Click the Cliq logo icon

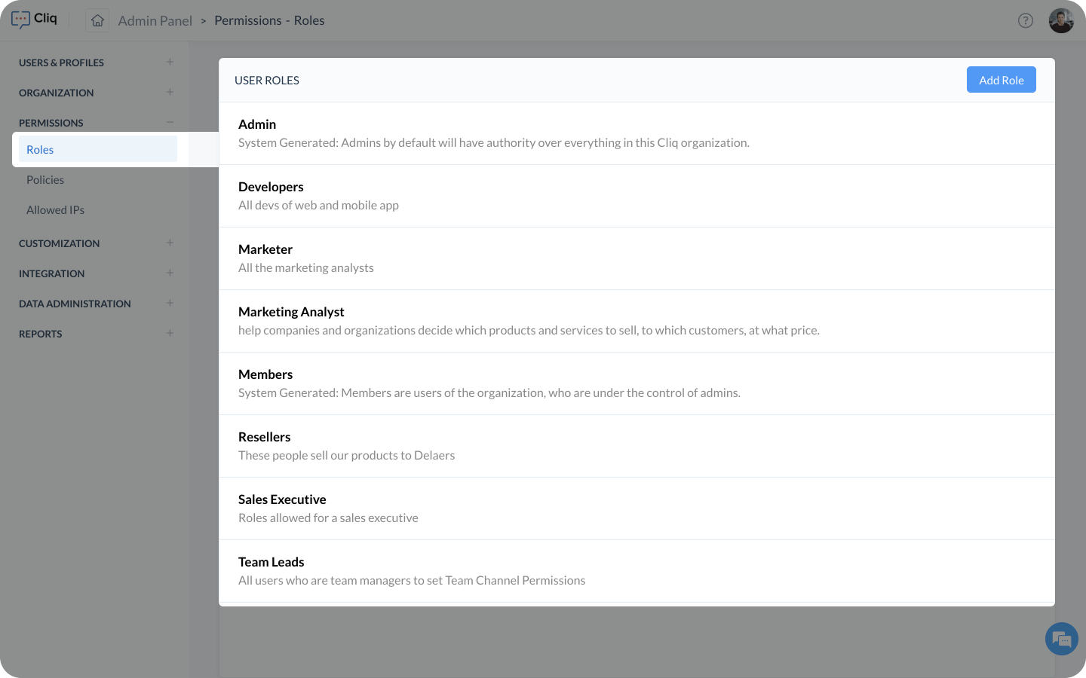21,20
